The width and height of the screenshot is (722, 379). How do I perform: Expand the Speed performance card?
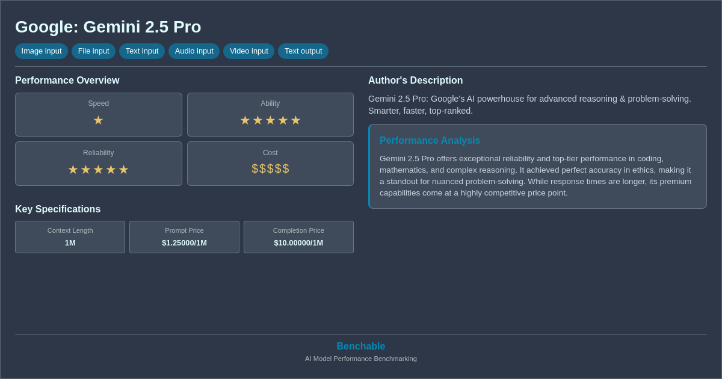pyautogui.click(x=98, y=114)
